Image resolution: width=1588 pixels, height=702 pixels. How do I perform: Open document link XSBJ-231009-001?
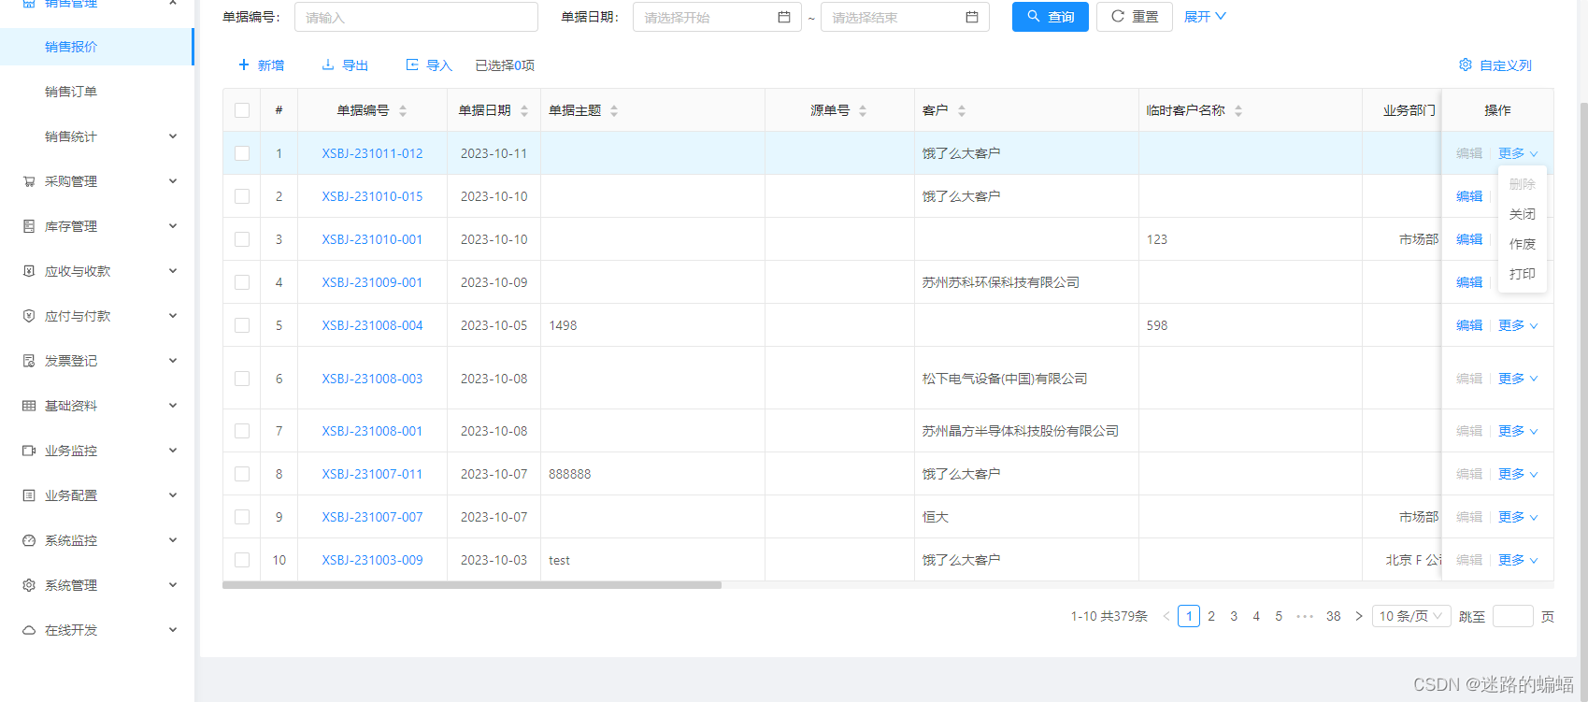point(372,282)
